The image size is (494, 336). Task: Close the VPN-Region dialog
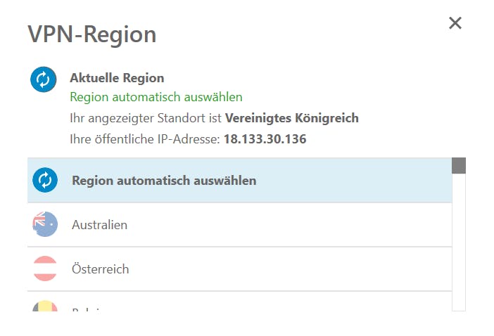[455, 23]
